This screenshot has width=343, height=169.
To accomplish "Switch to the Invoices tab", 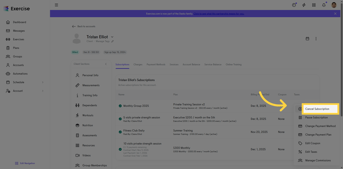I will point(174,65).
